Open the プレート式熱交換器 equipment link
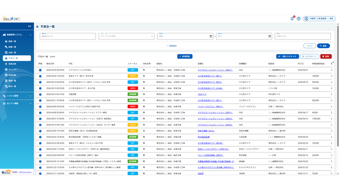This screenshot has width=339, height=190. [x=210, y=155]
